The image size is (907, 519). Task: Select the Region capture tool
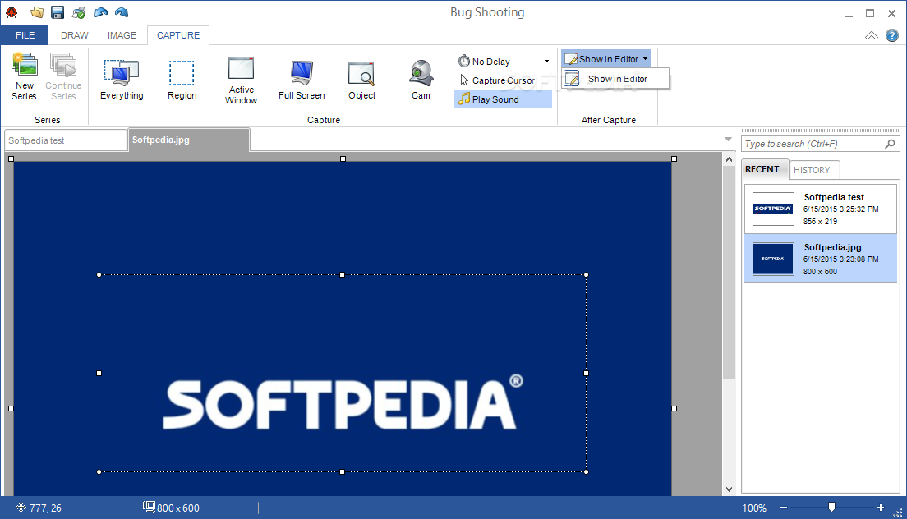pos(182,80)
